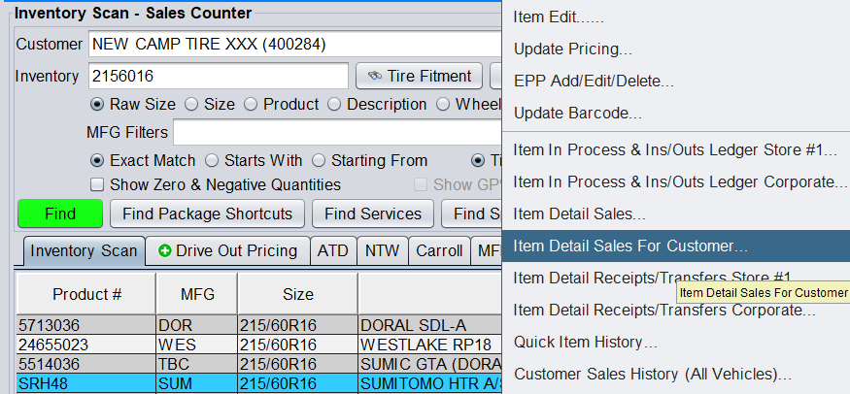The height and width of the screenshot is (394, 850).
Task: Click the MFG Filters text field
Action: (335, 132)
